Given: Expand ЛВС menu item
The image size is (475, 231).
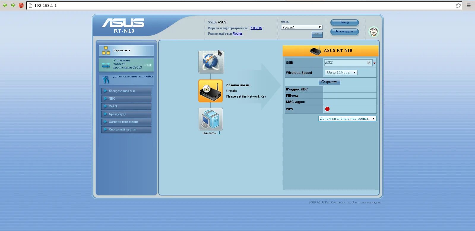Looking at the screenshot, I should point(126,99).
